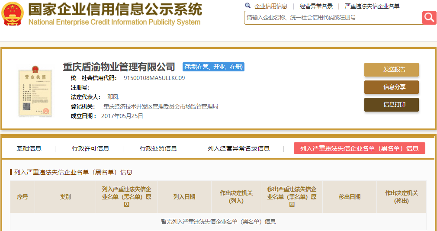Click the 作出决定机关(列入) column header
The image size is (437, 231).
[x=236, y=197]
